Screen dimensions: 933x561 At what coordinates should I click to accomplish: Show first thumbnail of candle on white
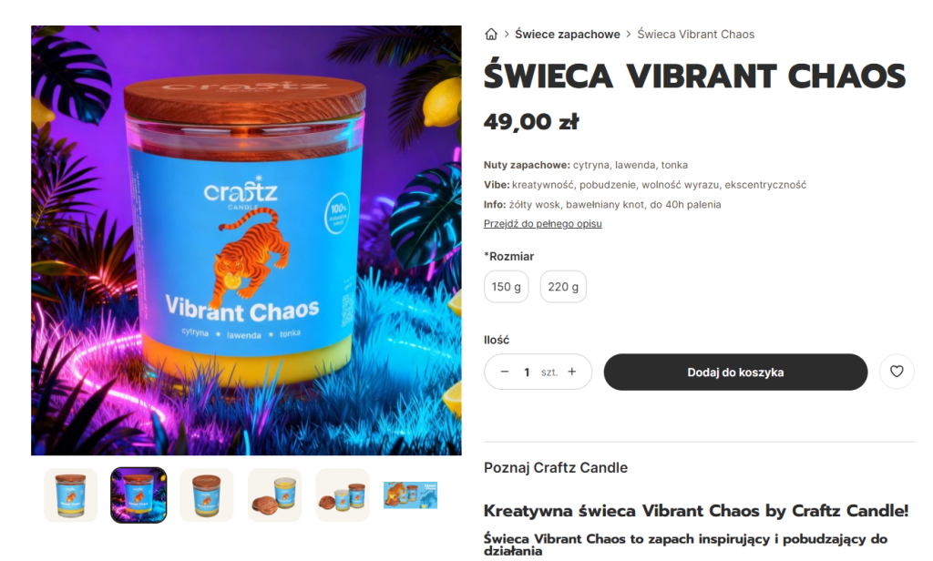coord(71,495)
